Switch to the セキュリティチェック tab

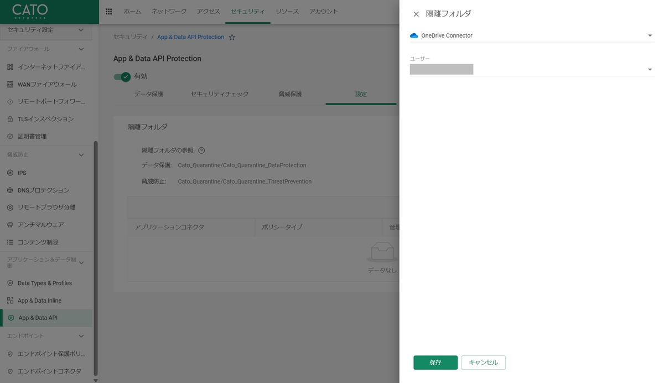tap(220, 95)
